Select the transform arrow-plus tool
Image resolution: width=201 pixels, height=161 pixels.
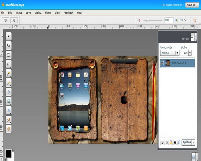click(8, 45)
